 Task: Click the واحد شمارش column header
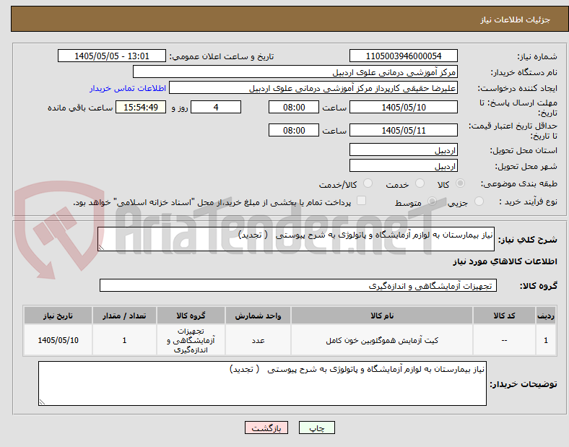(258, 316)
